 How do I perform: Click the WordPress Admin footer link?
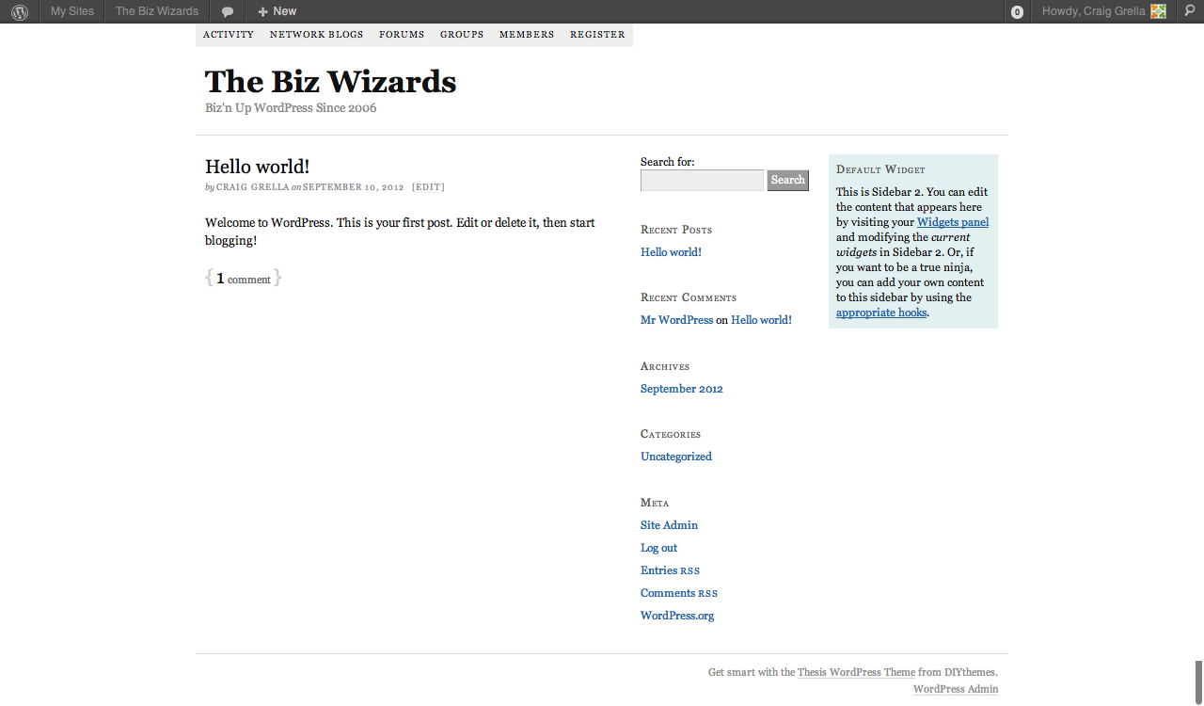tap(956, 689)
